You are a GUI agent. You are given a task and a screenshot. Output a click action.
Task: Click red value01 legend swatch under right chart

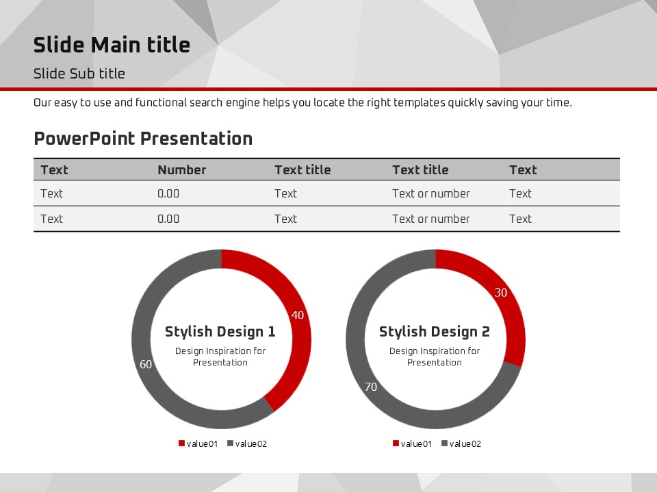click(x=396, y=443)
